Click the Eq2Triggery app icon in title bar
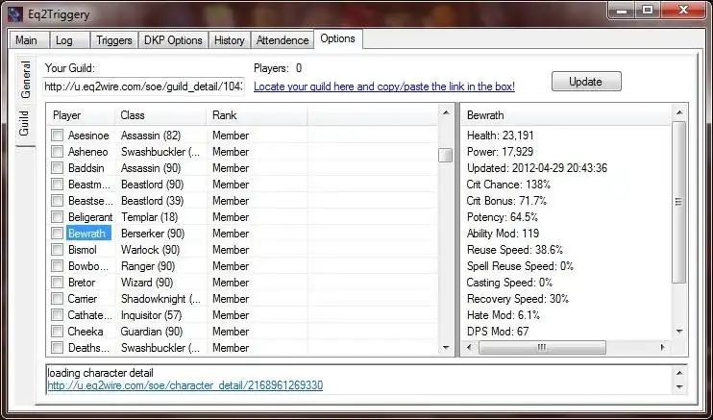This screenshot has height=420, width=713. tap(15, 13)
